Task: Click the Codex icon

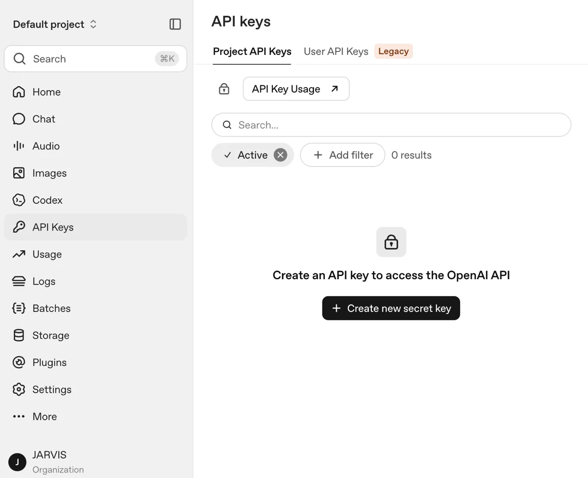Action: click(19, 200)
